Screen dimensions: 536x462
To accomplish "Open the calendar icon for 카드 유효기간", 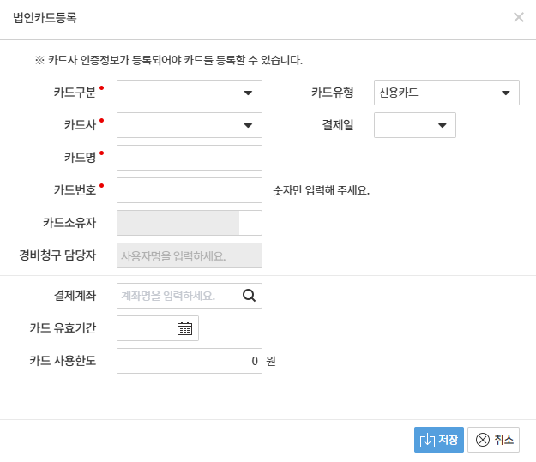I will [184, 328].
